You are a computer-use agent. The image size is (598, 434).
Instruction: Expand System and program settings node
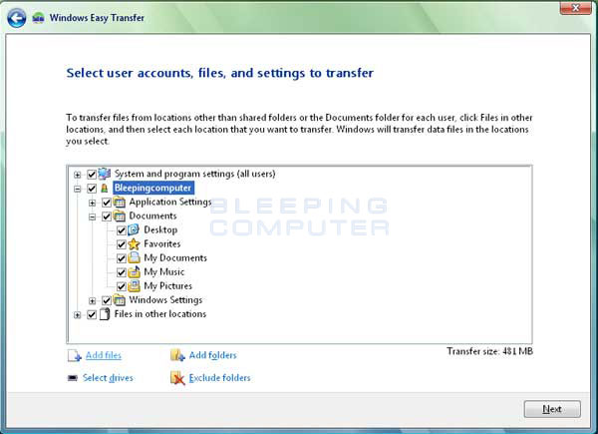click(x=78, y=175)
